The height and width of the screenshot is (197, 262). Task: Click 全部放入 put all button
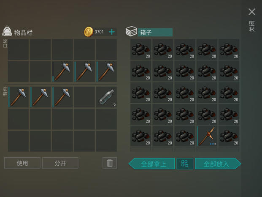218,164
